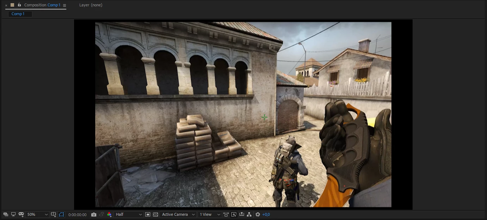
Task: Open the 1 View layout dropdown
Action: pyautogui.click(x=209, y=214)
